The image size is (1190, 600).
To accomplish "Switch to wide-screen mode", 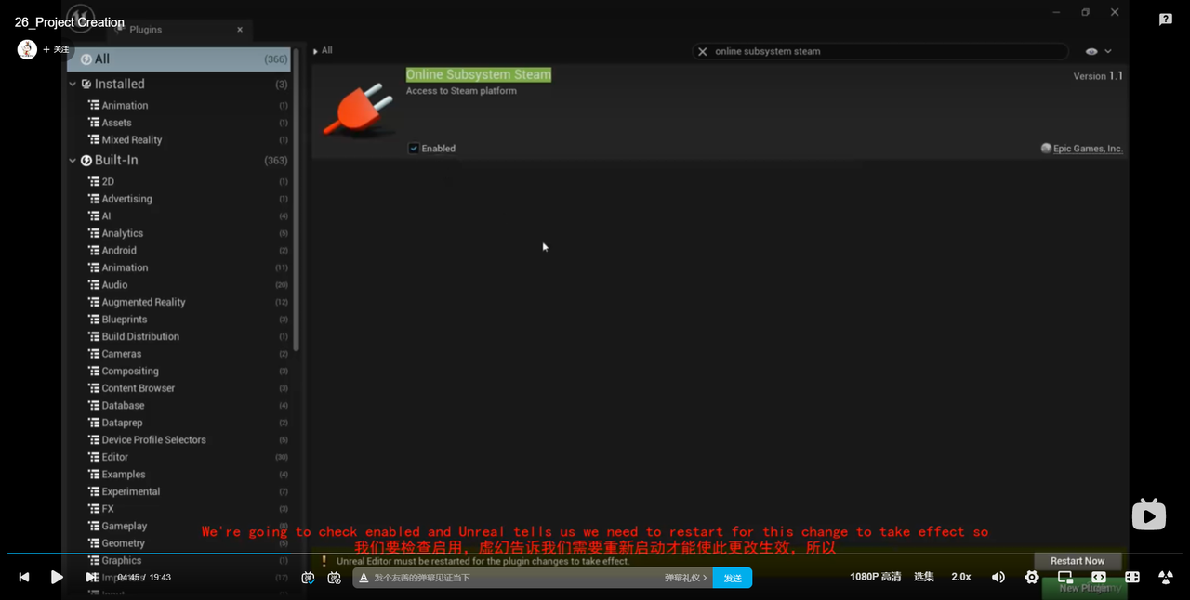I will tap(1099, 577).
